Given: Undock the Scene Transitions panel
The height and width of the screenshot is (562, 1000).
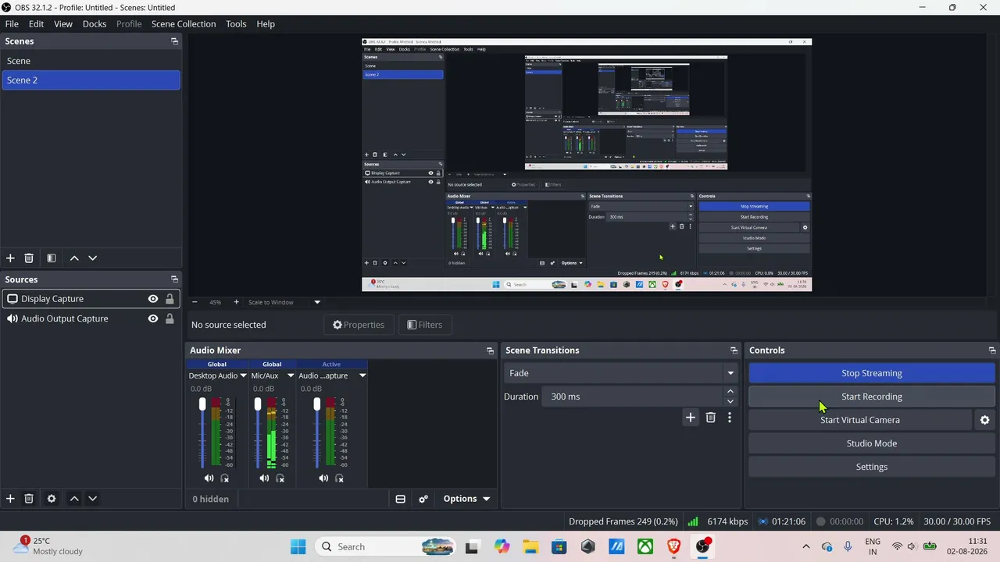Looking at the screenshot, I should coord(734,350).
